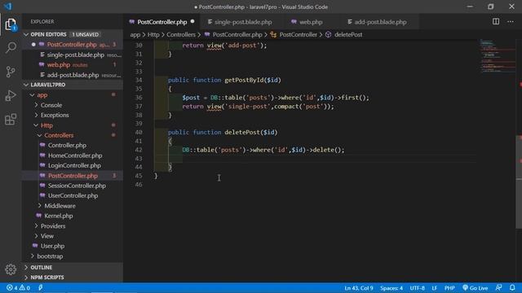Image resolution: width=522 pixels, height=293 pixels.
Task: Change file encoding via UTF-8
Action: pos(417,287)
